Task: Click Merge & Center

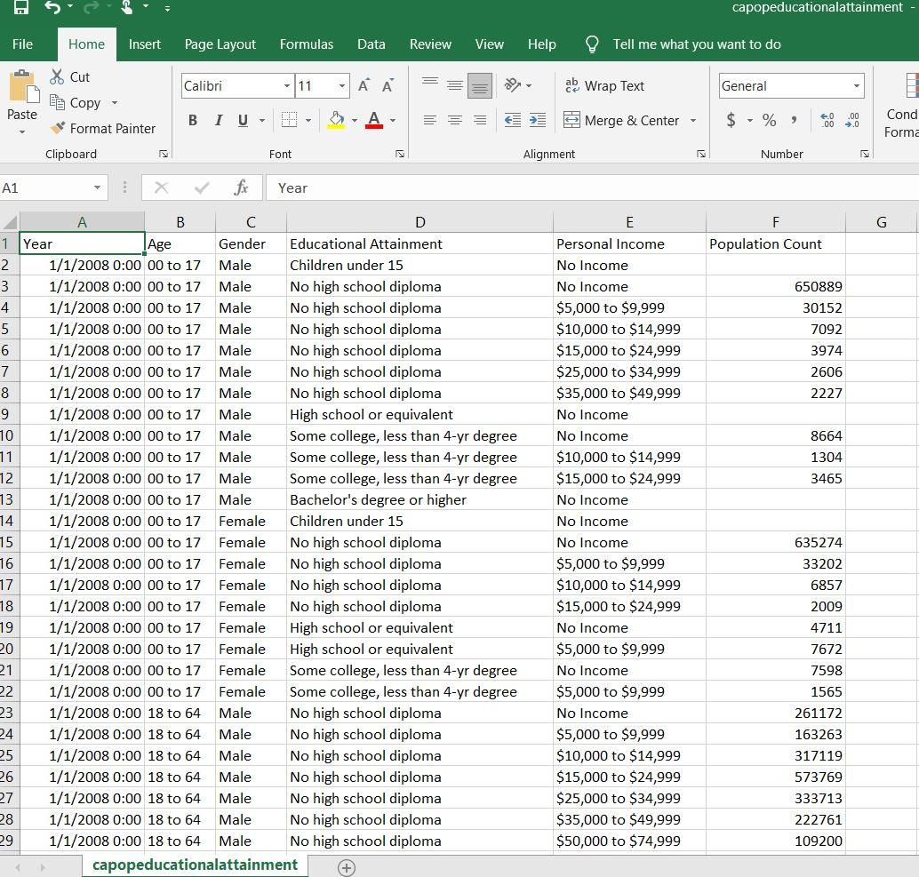Action: (x=622, y=120)
